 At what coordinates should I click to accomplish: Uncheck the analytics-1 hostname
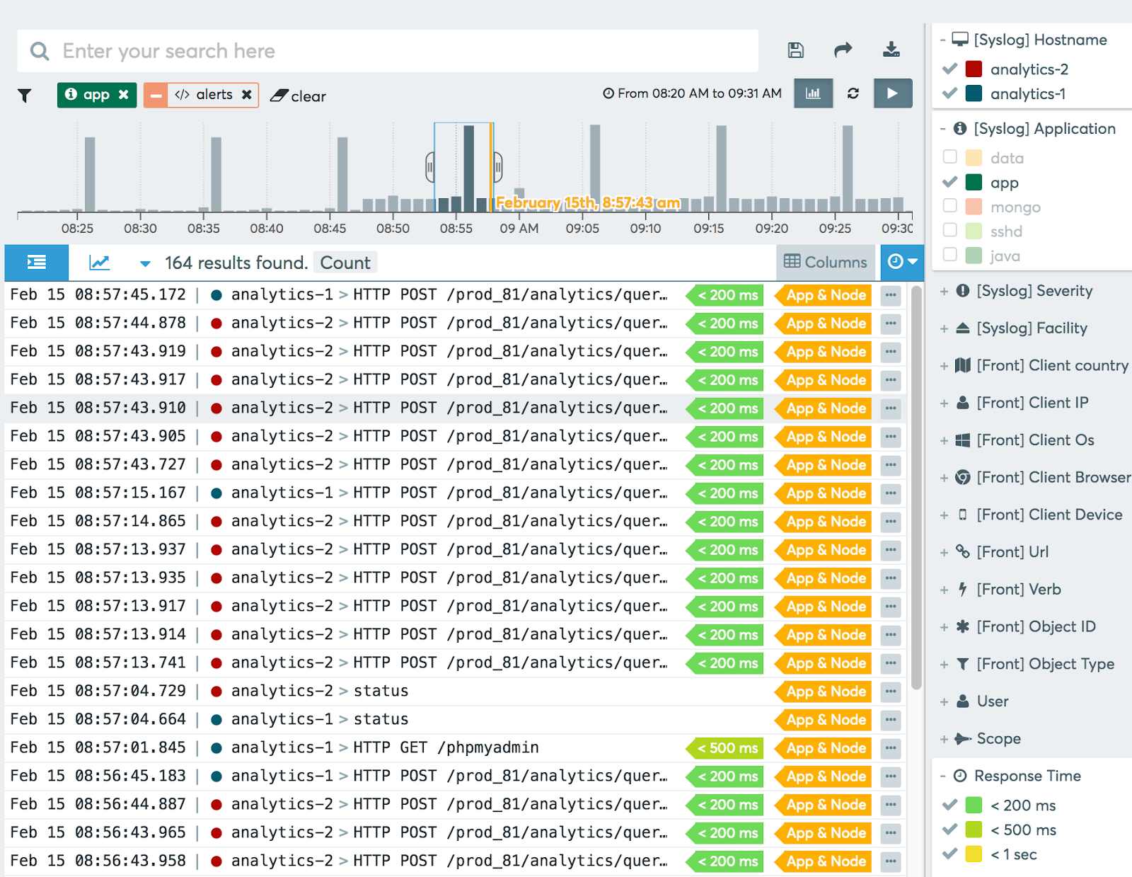click(950, 93)
